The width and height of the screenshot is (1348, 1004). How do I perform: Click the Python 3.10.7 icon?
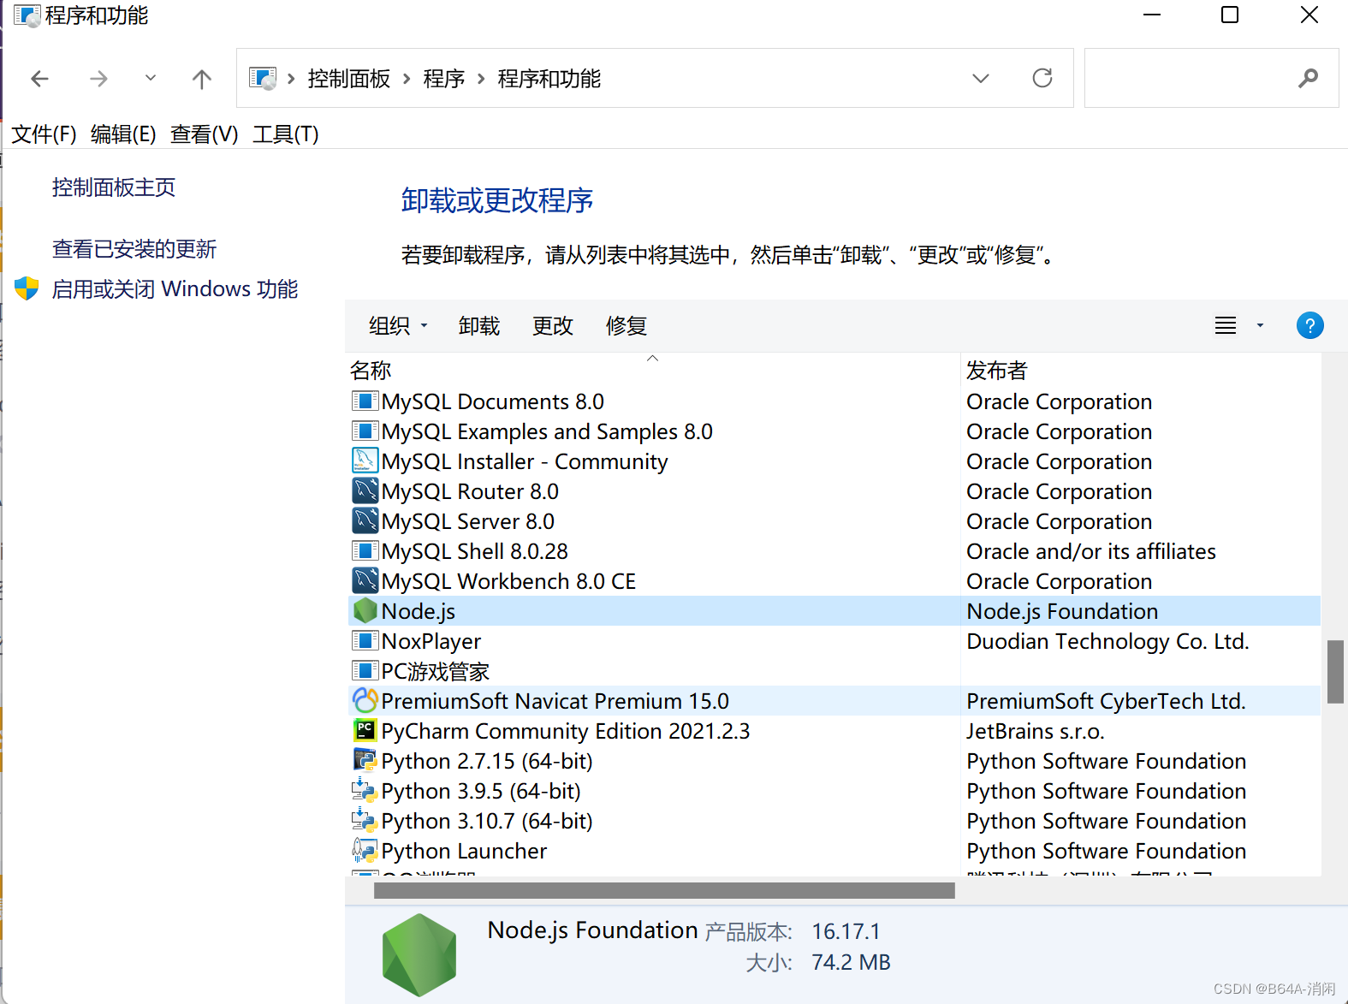(x=365, y=821)
